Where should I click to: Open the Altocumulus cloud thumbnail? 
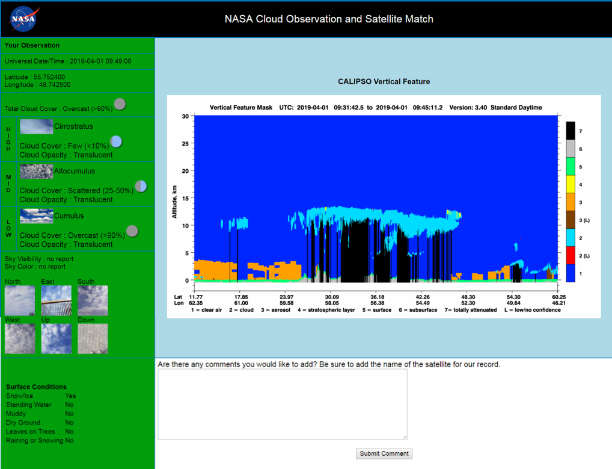[36, 172]
